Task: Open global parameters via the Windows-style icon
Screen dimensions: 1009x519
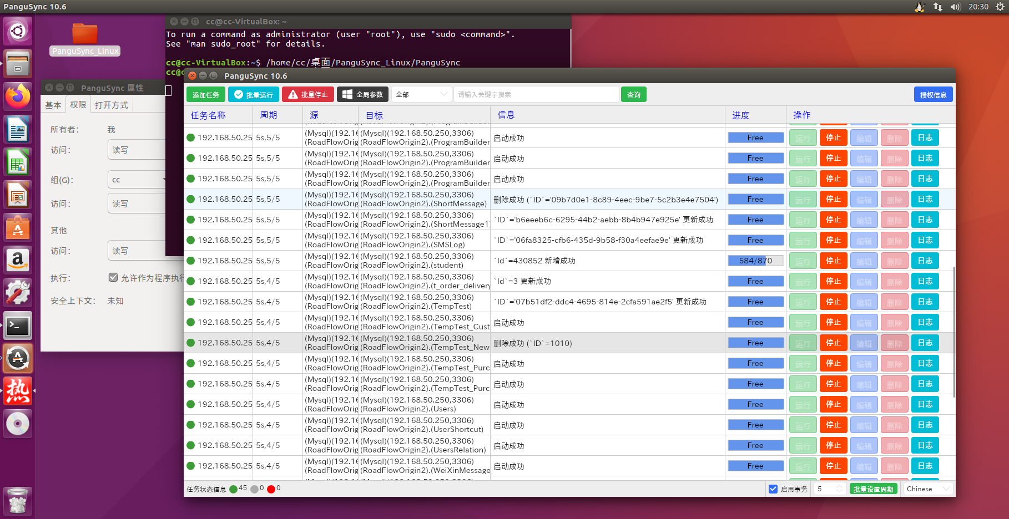Action: pyautogui.click(x=346, y=94)
